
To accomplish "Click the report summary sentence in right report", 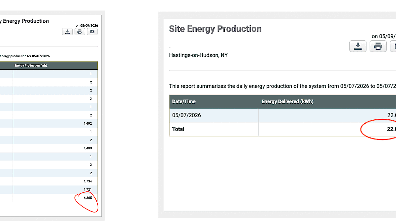I will click(x=282, y=86).
